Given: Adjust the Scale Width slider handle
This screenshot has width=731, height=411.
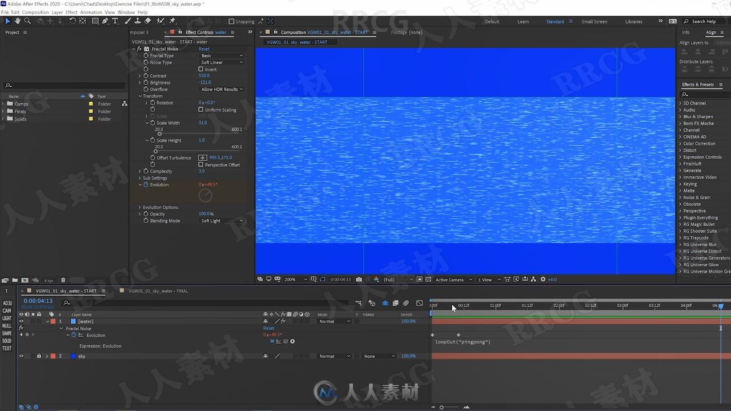Looking at the screenshot, I should click(159, 134).
